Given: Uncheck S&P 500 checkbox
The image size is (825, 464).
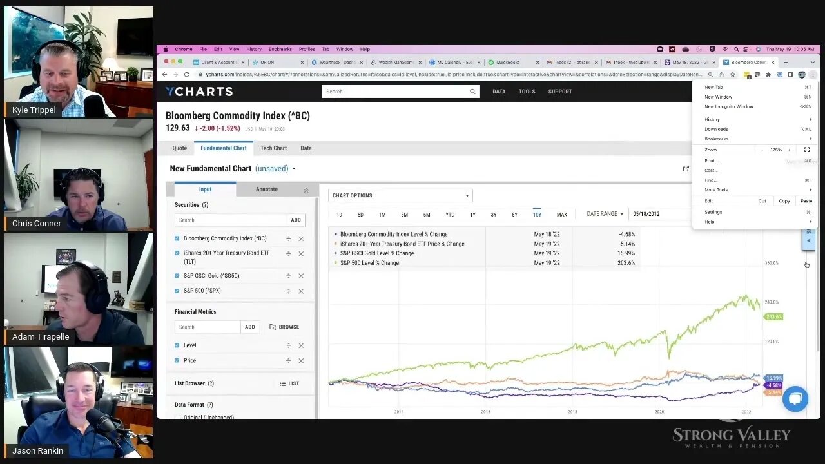Looking at the screenshot, I should (177, 291).
